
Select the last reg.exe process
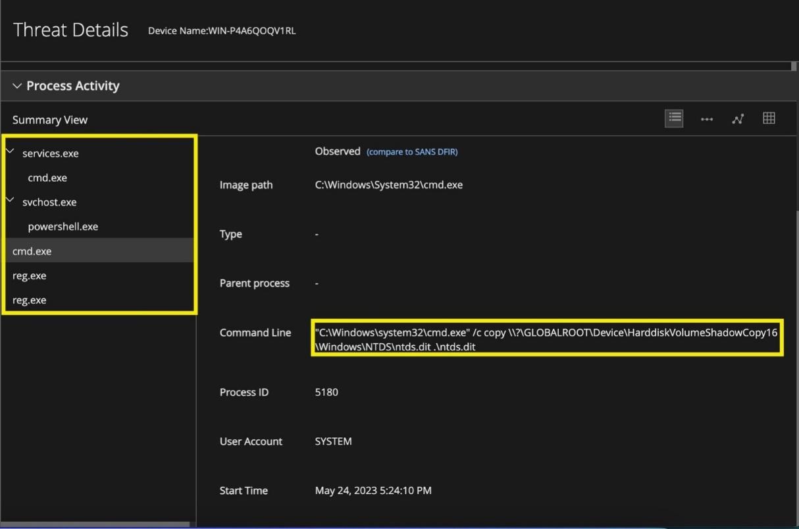point(29,300)
